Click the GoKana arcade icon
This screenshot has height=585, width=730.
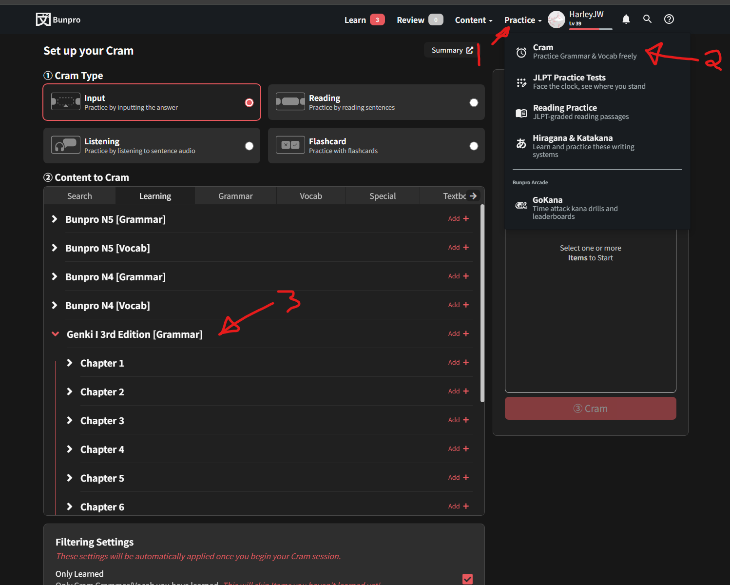pos(521,205)
